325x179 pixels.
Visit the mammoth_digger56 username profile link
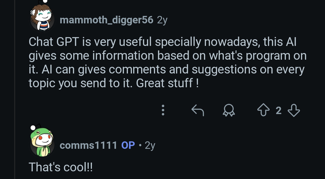pos(107,20)
